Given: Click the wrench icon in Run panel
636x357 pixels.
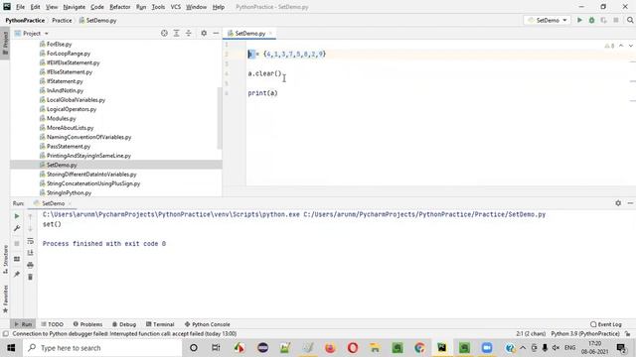Looking at the screenshot, I should coord(17,228).
